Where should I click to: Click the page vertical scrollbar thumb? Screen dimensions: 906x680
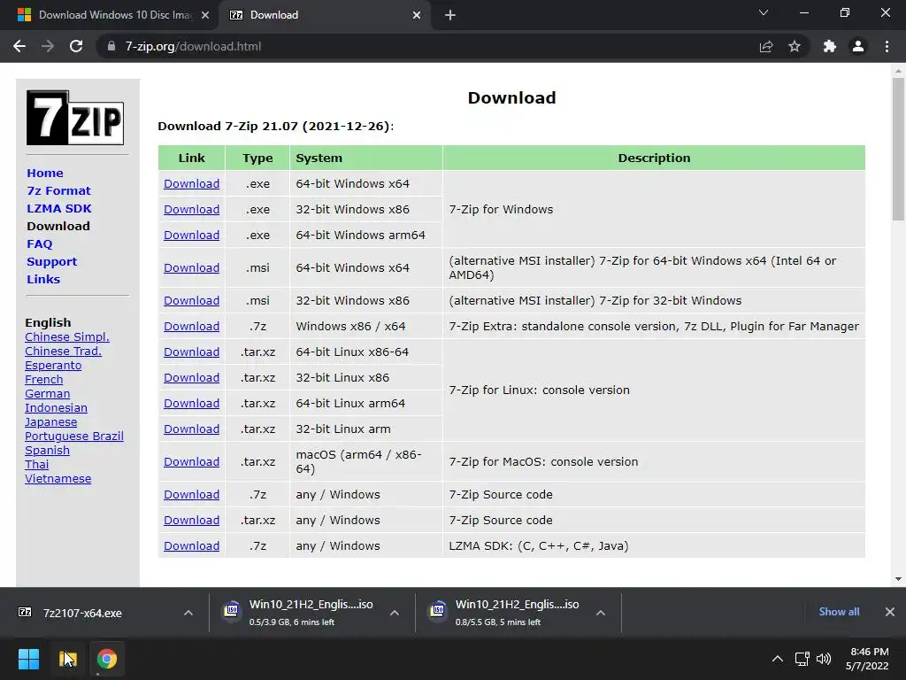click(898, 149)
